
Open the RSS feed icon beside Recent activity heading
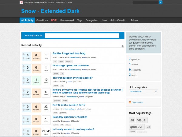point(123,46)
